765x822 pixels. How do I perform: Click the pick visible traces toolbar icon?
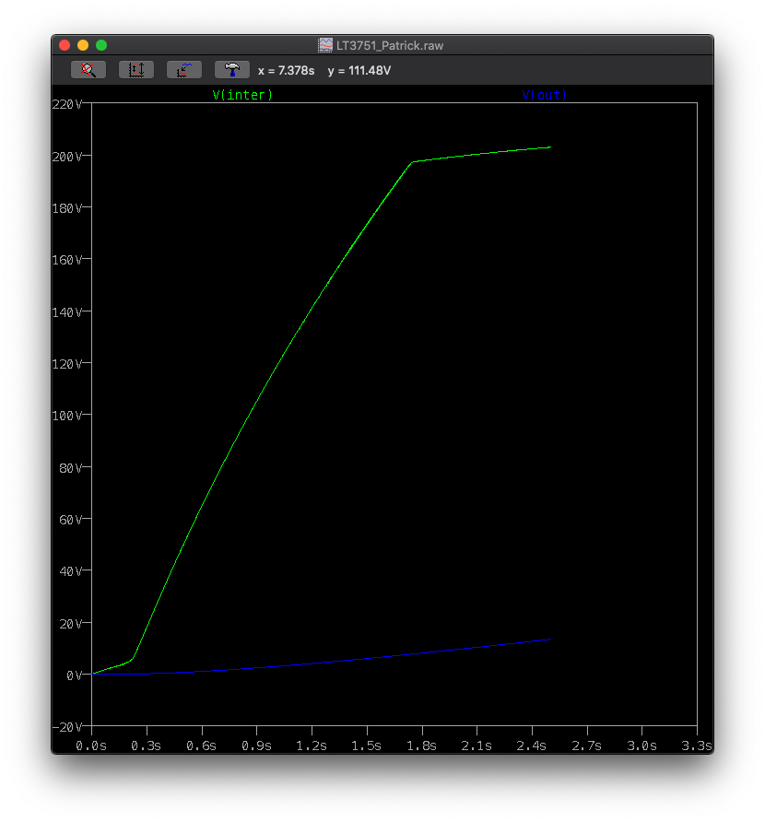(x=184, y=70)
